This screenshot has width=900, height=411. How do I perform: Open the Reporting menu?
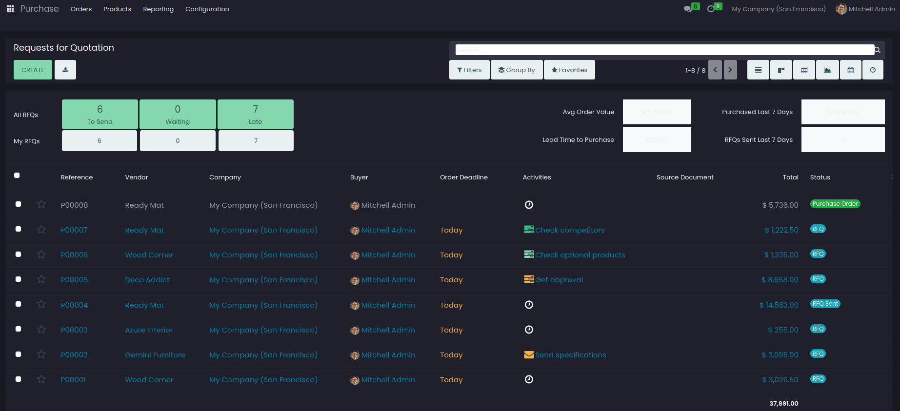pos(158,9)
